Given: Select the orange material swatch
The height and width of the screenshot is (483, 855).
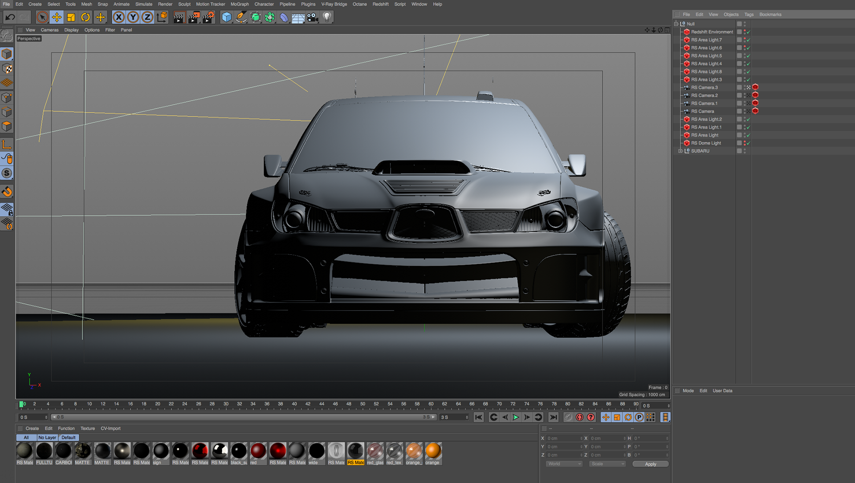Looking at the screenshot, I should [433, 451].
